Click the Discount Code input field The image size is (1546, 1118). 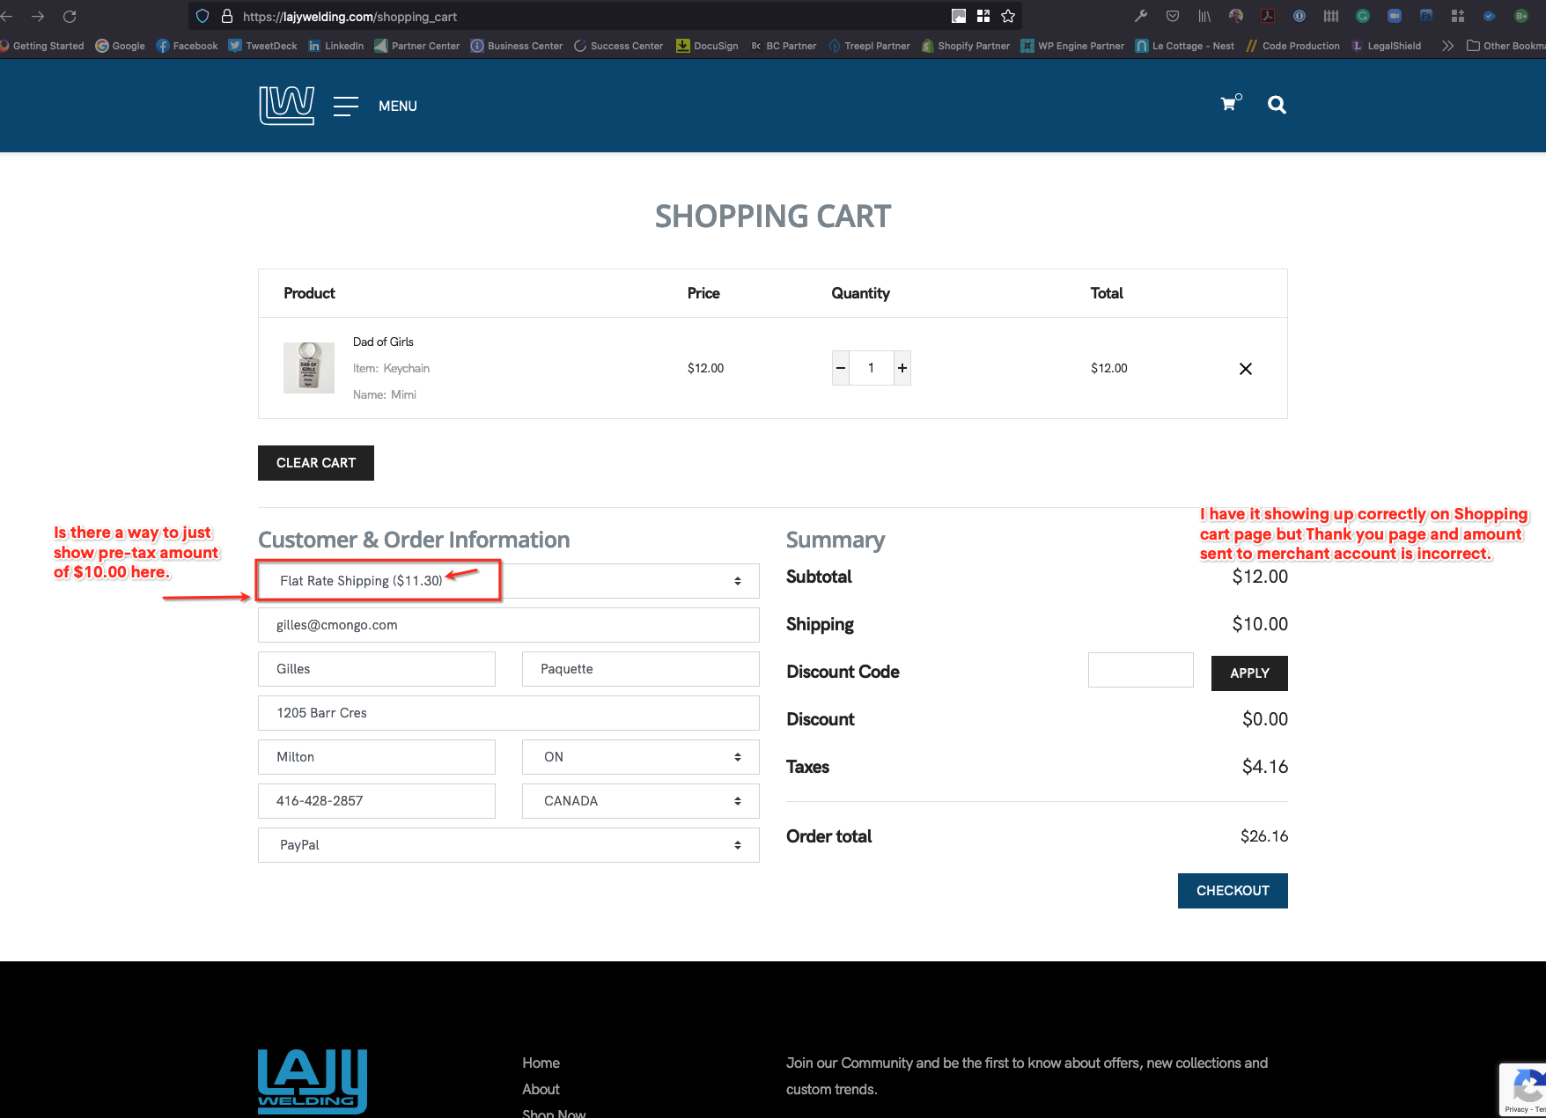[1140, 671]
